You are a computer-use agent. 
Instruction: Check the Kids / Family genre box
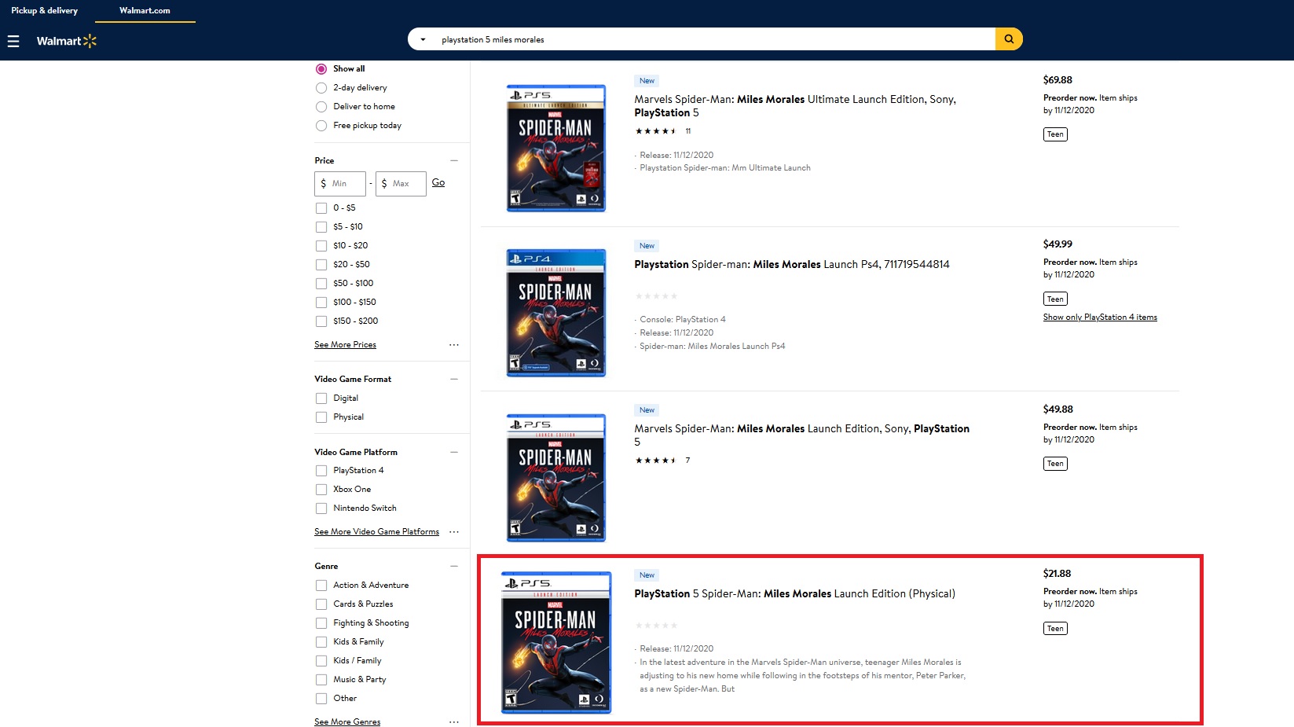[321, 661]
